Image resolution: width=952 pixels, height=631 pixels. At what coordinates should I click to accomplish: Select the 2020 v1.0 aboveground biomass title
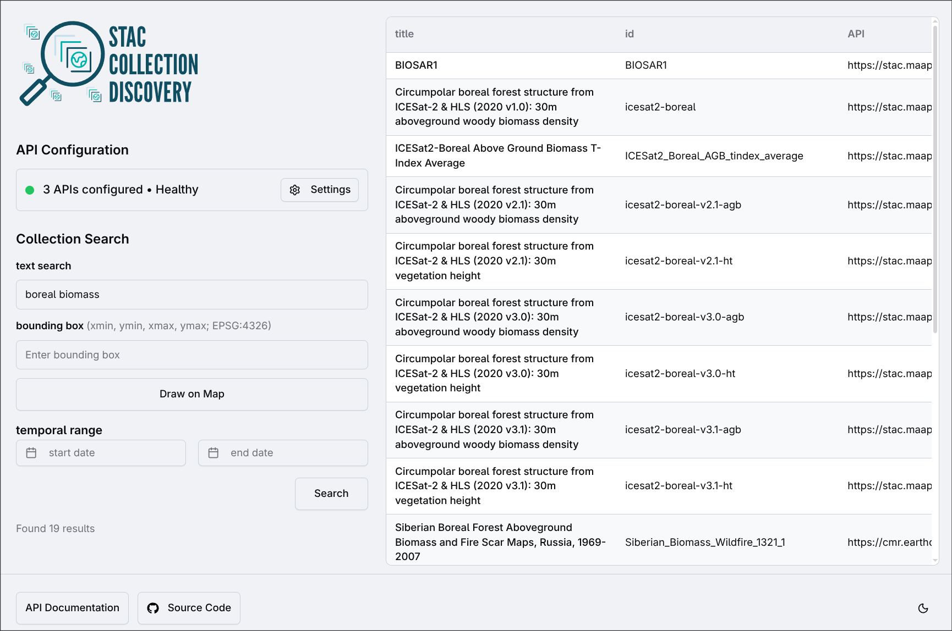[494, 107]
